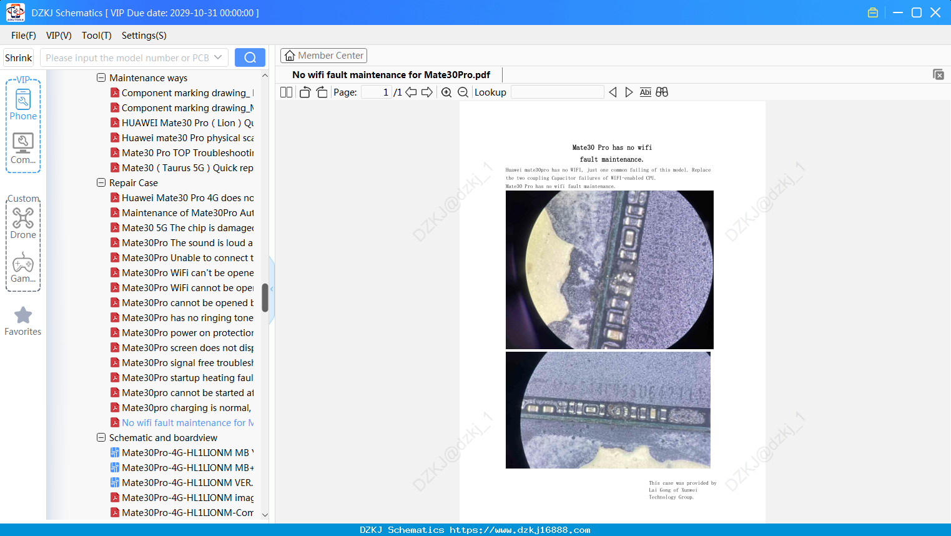Viewport: 951px width, 536px height.
Task: Open the model number dropdown arrow
Action: pos(218,57)
